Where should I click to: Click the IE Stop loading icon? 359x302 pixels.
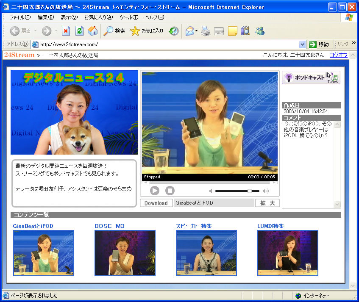66,31
